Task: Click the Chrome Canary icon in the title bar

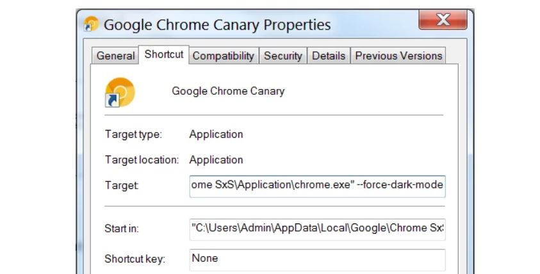Action: (x=92, y=24)
